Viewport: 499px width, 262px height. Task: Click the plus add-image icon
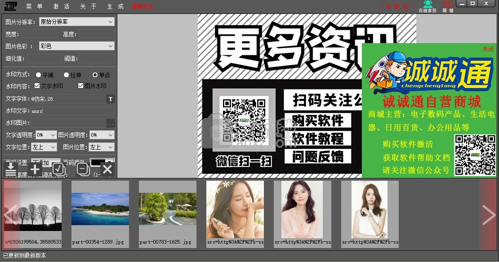click(x=35, y=169)
